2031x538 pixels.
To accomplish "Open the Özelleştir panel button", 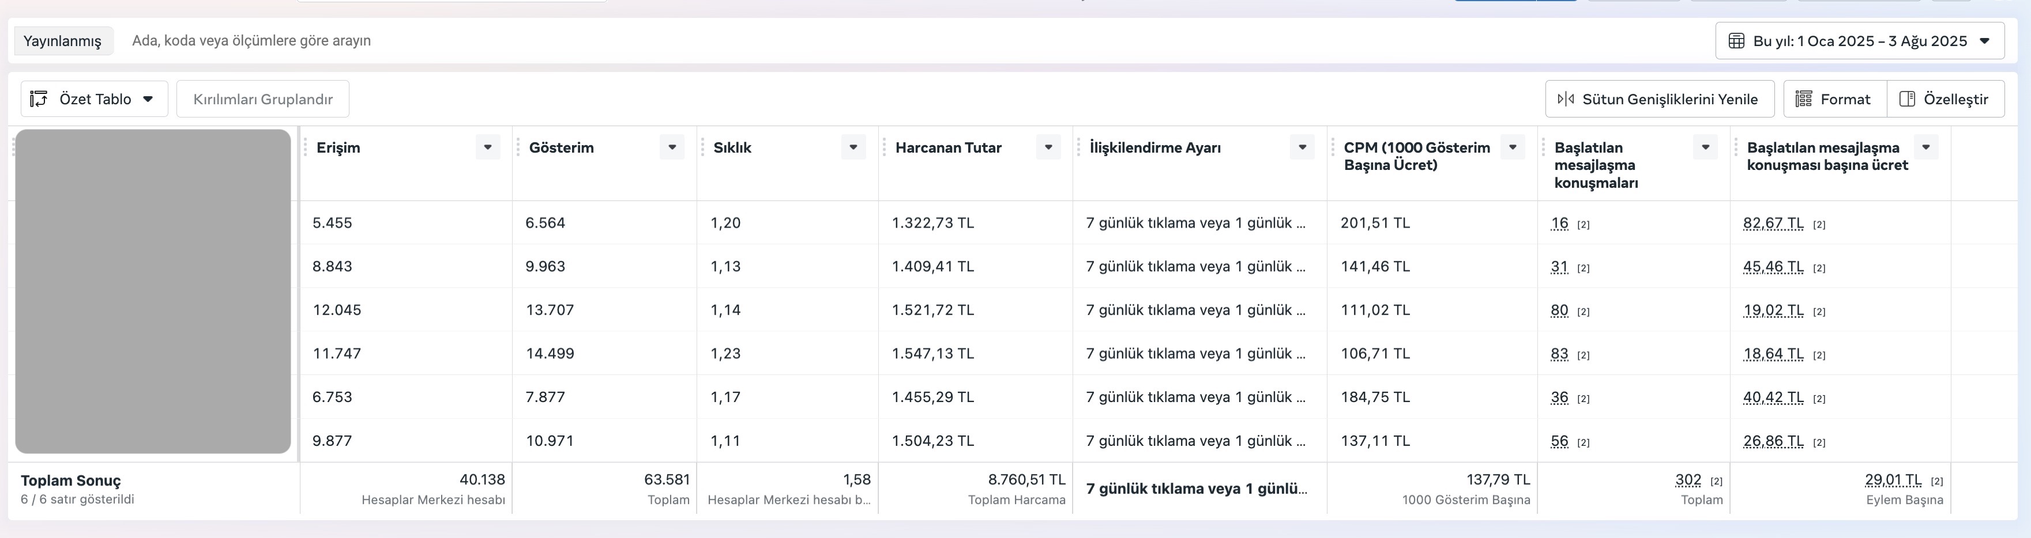I will coord(1945,99).
